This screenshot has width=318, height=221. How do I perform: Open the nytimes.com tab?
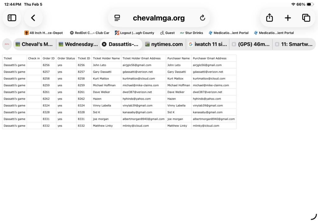164,44
